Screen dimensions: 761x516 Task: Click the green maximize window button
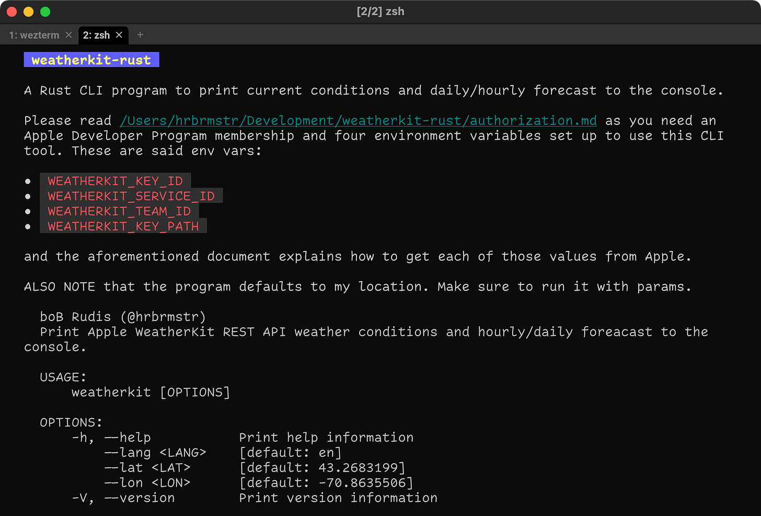pos(45,12)
